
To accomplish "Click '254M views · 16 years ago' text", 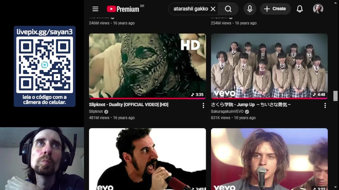I will click(234, 23).
